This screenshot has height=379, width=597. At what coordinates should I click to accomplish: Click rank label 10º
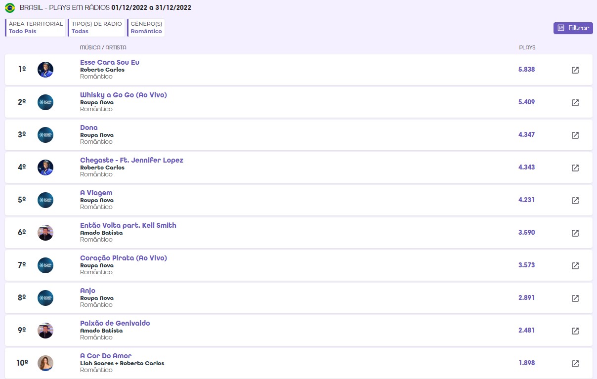22,363
